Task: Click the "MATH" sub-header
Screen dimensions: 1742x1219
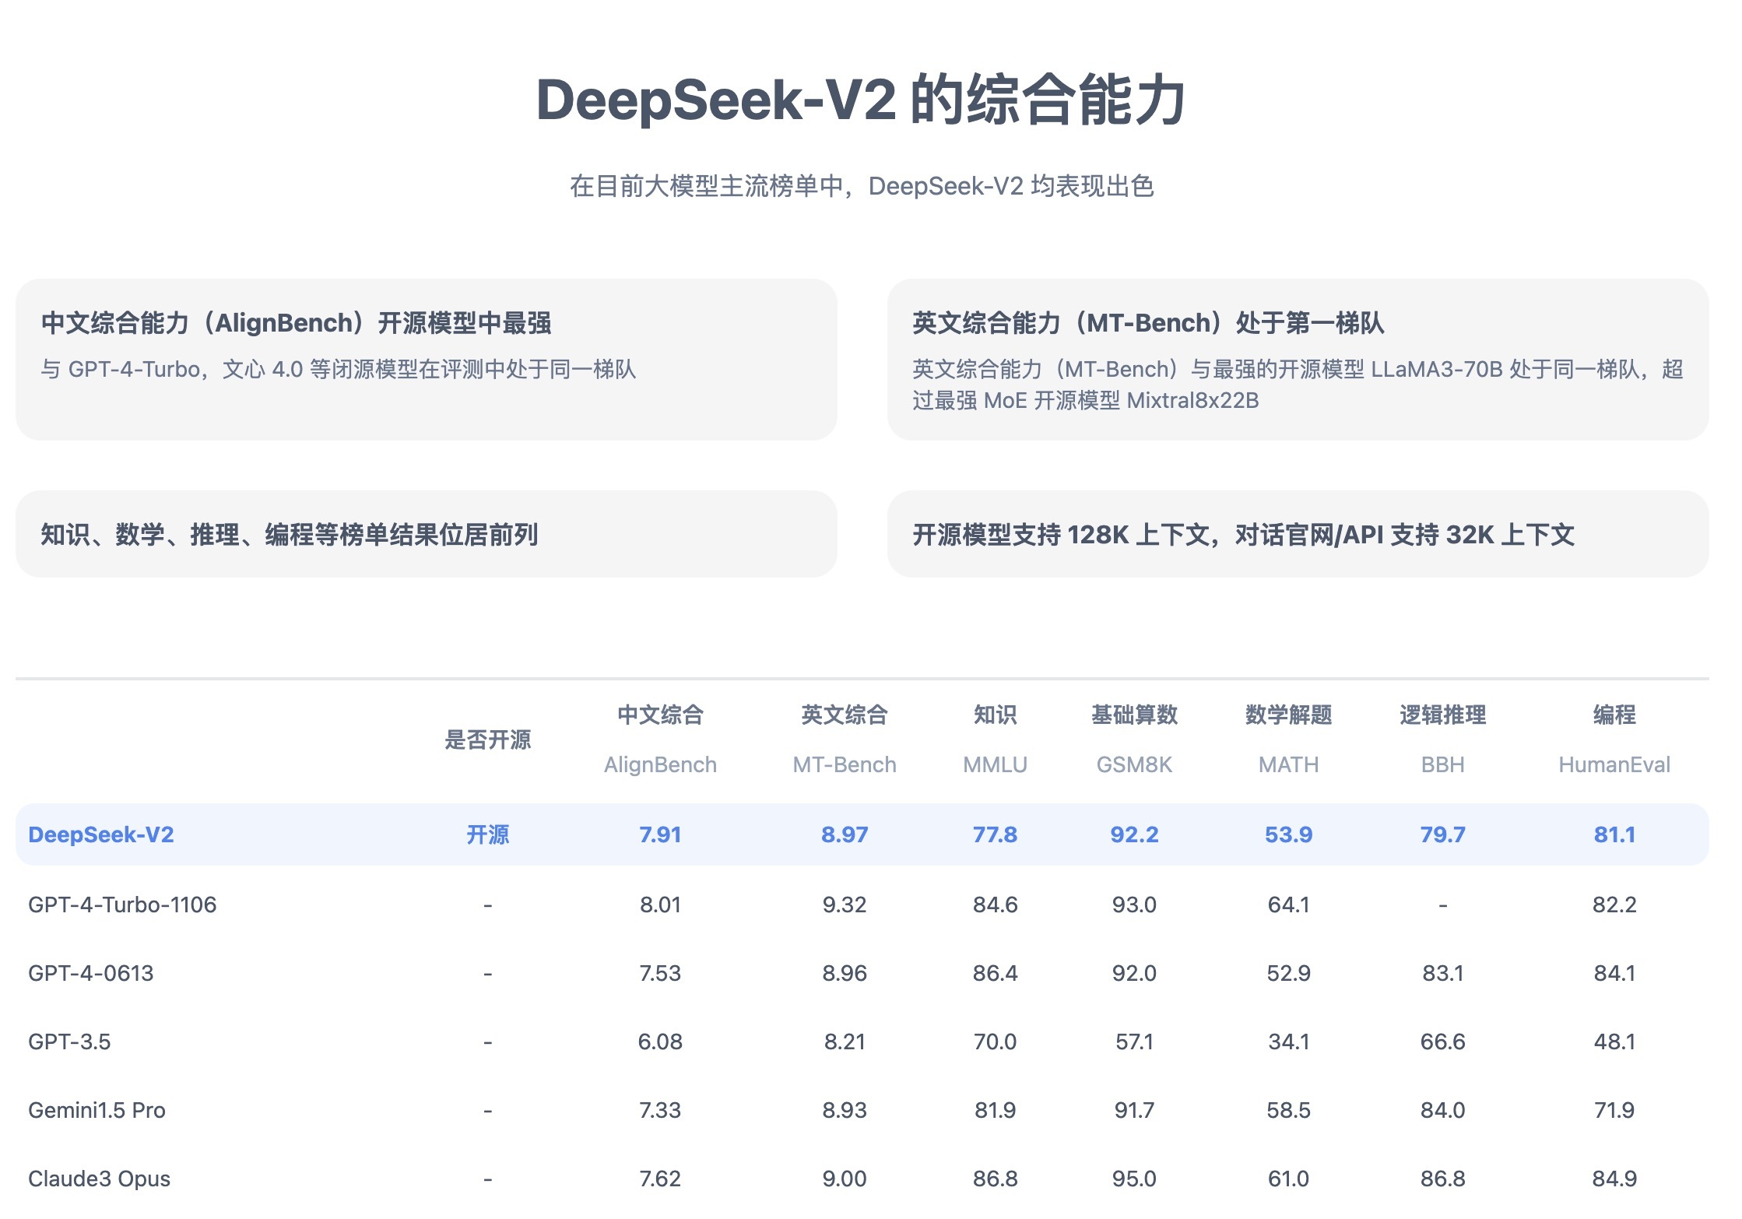Action: click(x=1288, y=764)
